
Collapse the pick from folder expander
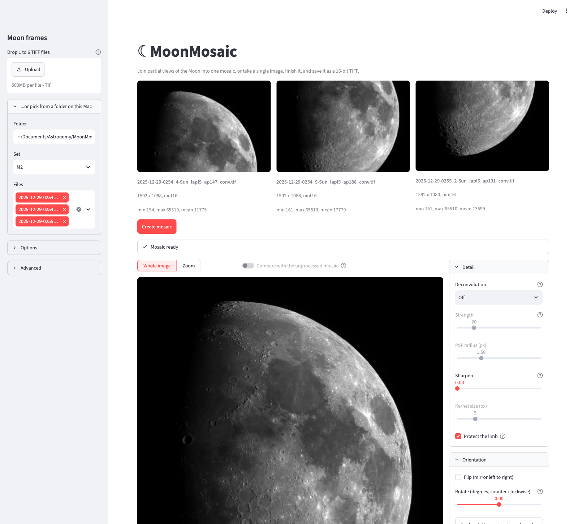pos(54,107)
